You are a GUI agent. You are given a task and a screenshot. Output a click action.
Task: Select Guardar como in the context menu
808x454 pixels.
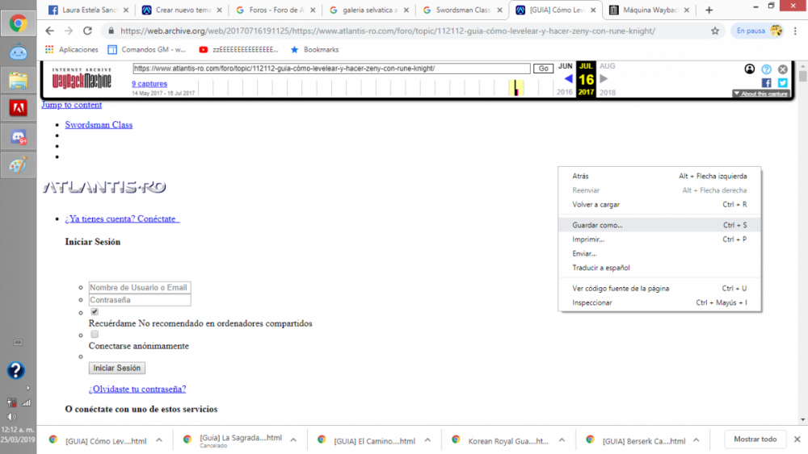click(x=597, y=225)
